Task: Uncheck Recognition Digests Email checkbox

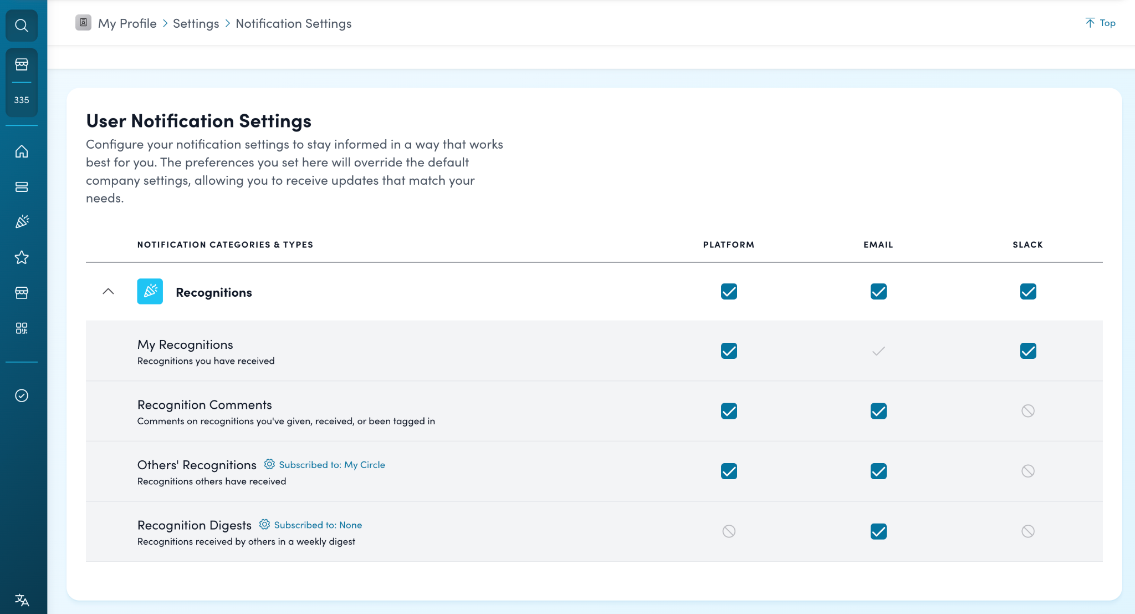Action: (878, 531)
